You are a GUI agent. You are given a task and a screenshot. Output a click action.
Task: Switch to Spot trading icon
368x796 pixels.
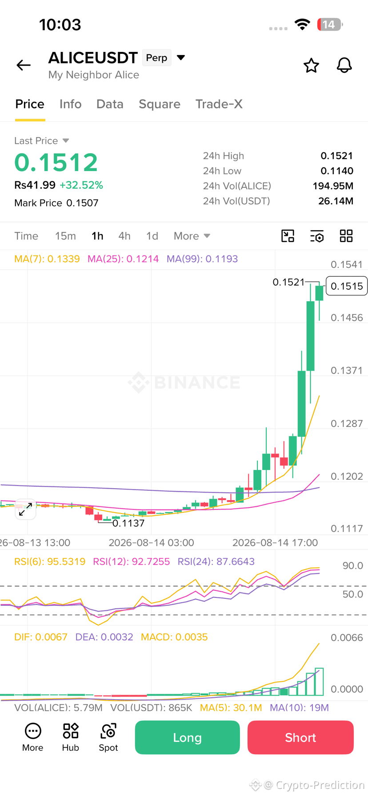108,737
